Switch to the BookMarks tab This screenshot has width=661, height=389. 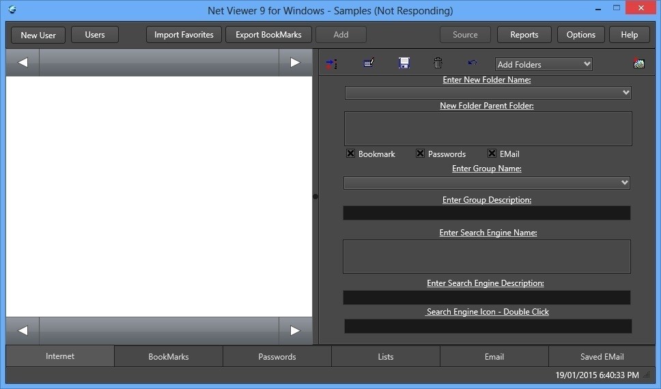tap(169, 356)
